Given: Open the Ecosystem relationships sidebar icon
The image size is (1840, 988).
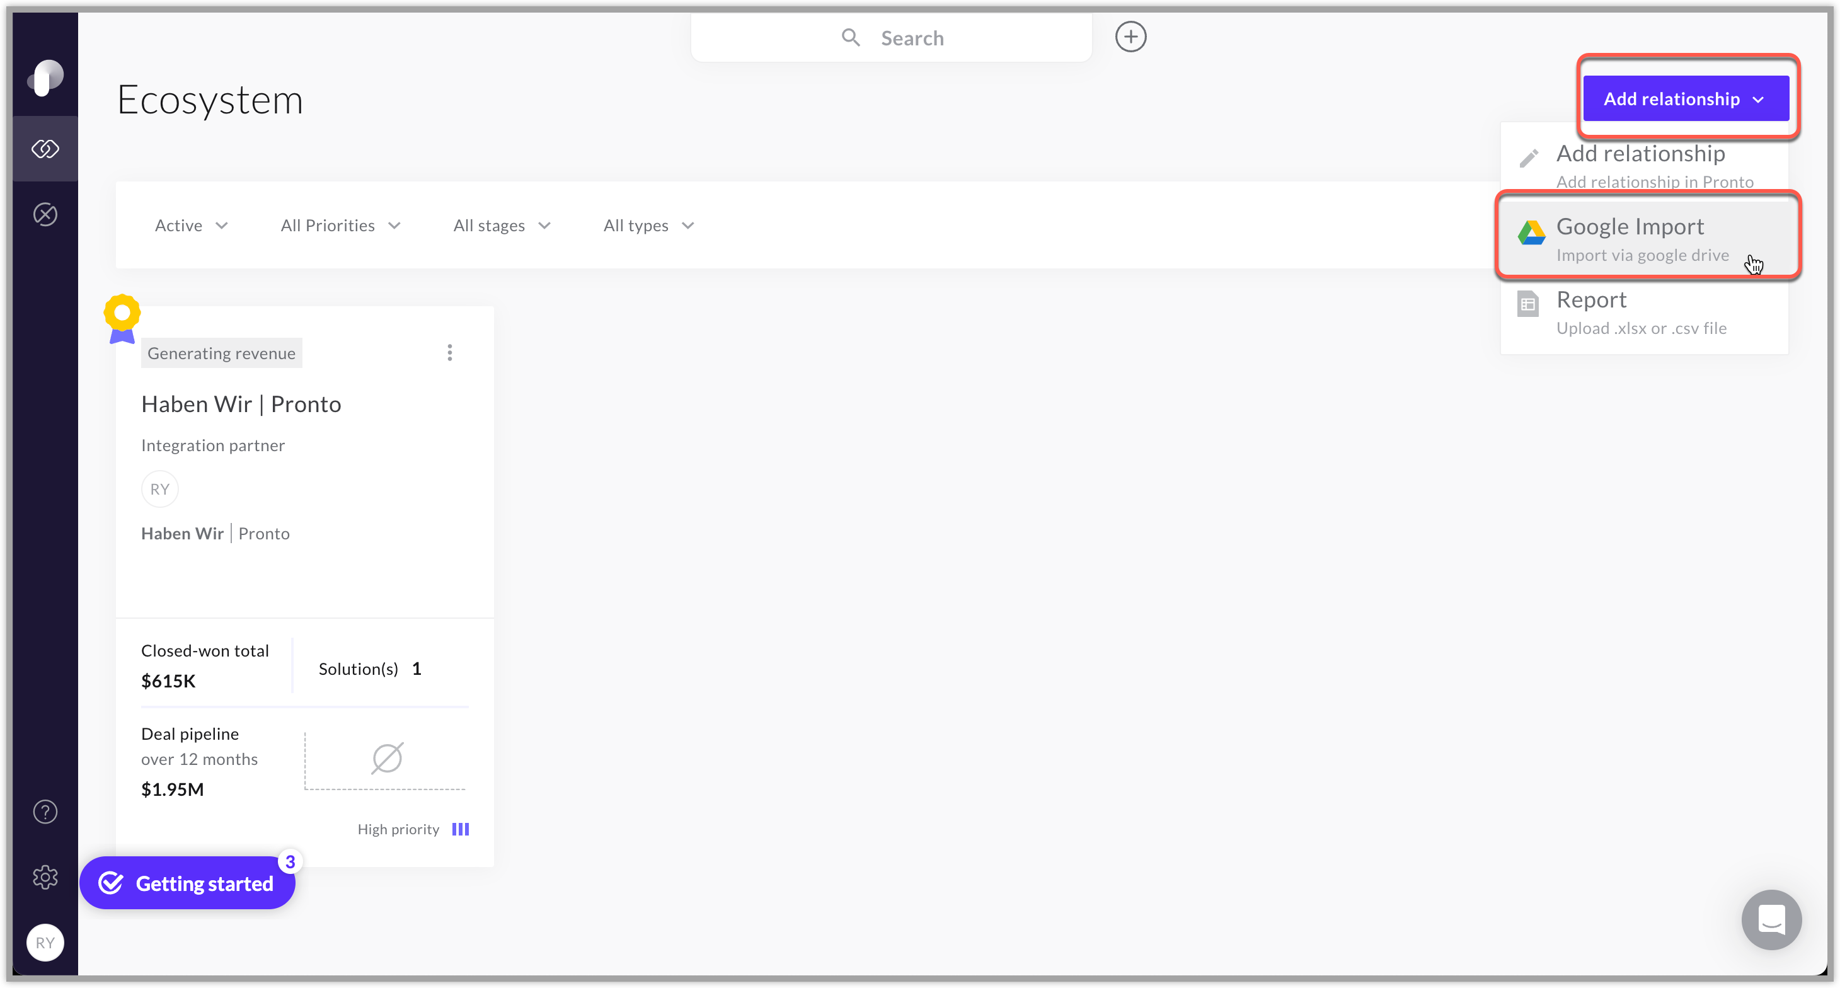Looking at the screenshot, I should tap(45, 149).
